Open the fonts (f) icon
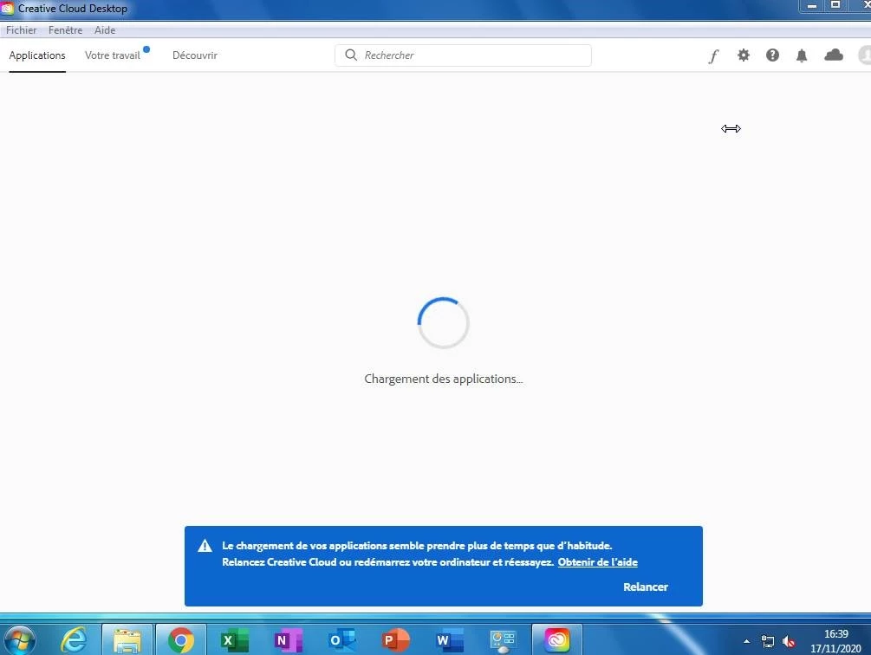 point(713,55)
